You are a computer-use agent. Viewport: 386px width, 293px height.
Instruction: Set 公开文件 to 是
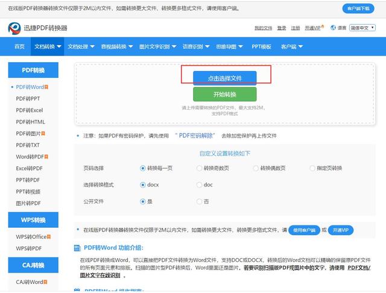[142, 201]
